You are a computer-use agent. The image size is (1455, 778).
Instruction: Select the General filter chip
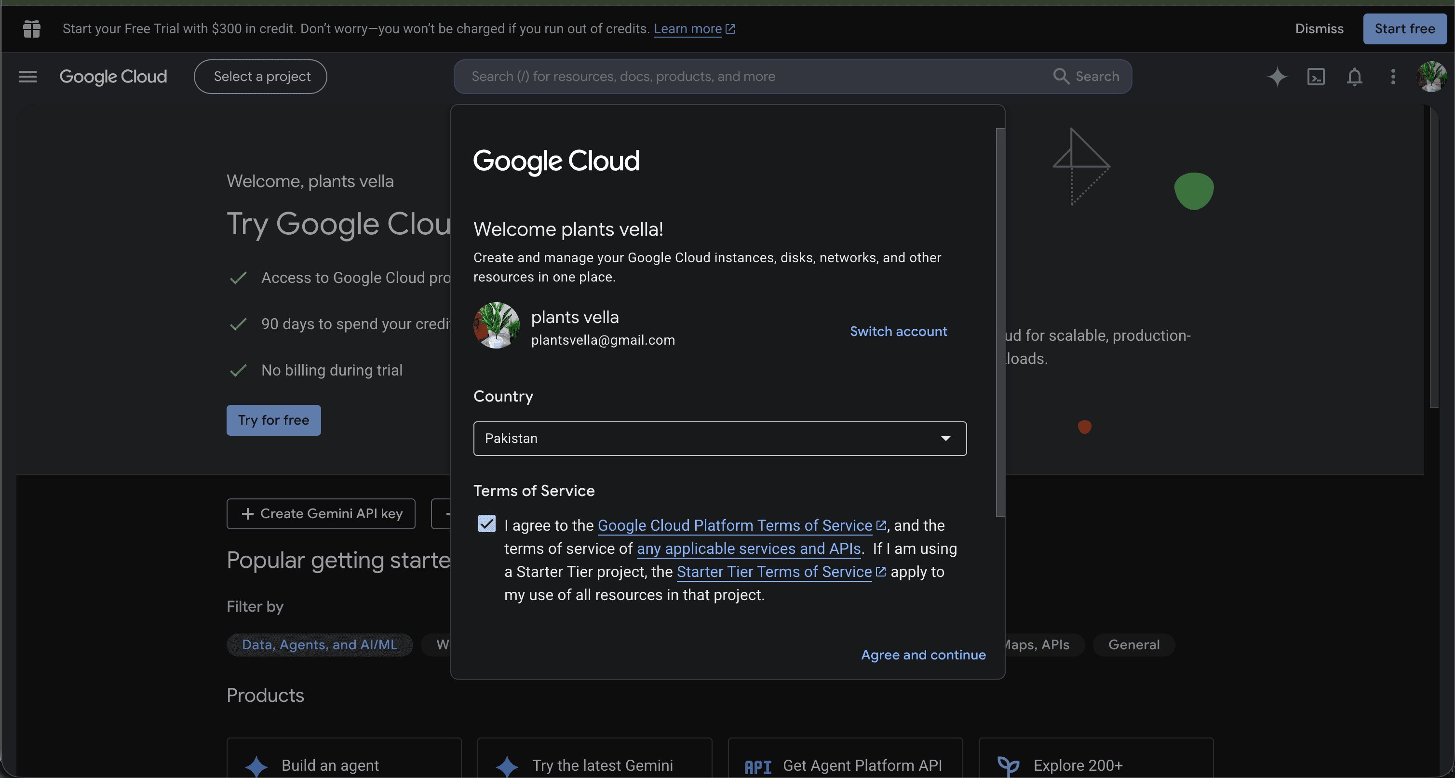click(x=1133, y=644)
